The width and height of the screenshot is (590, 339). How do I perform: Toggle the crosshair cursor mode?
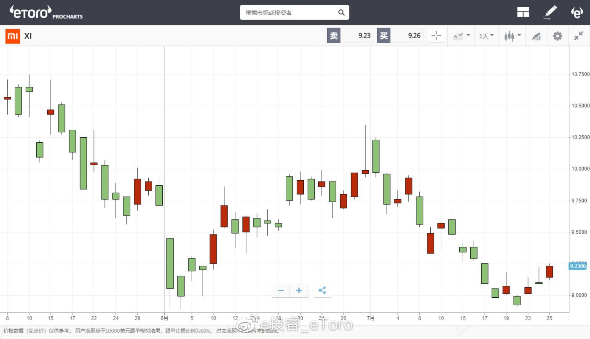[437, 36]
